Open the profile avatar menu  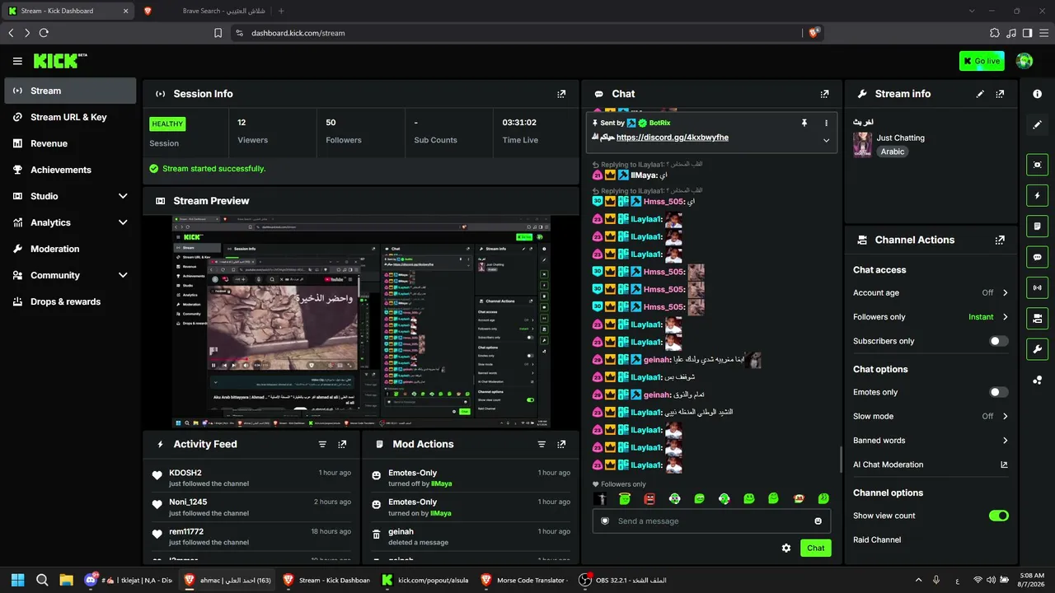(1025, 61)
